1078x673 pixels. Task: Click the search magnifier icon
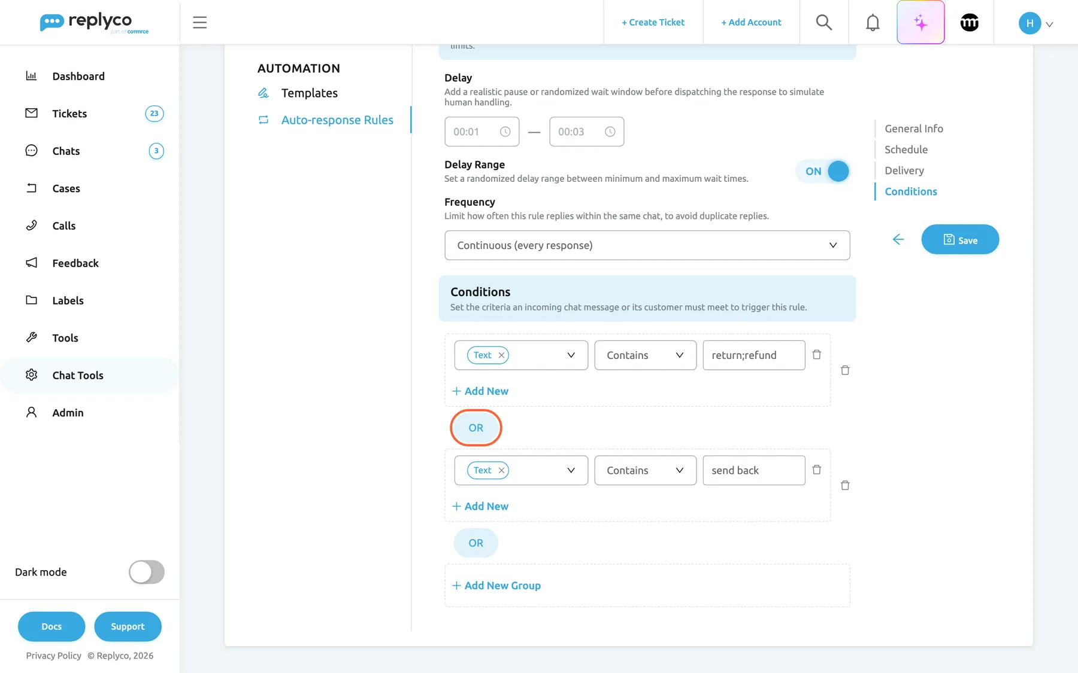point(824,23)
